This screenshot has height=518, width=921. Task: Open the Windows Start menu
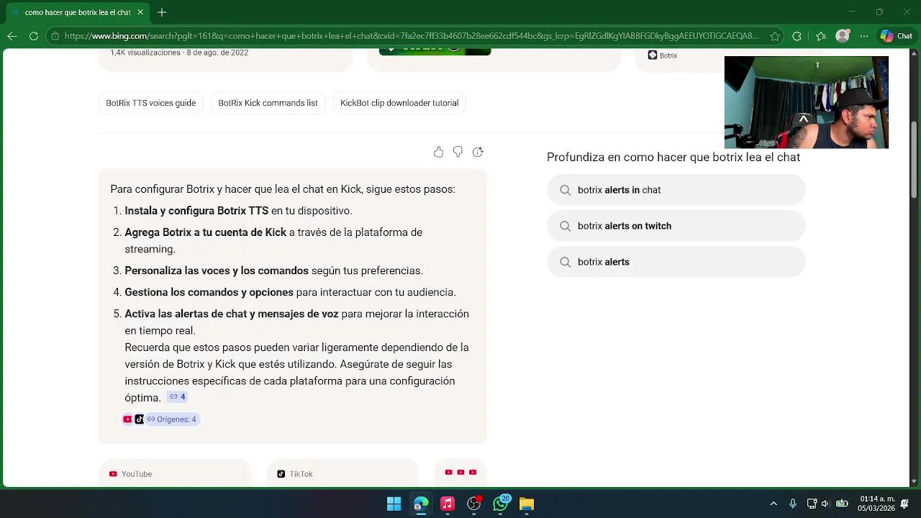click(x=394, y=504)
